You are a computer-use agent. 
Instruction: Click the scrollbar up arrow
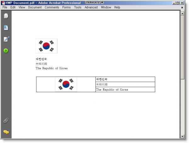click(x=182, y=13)
